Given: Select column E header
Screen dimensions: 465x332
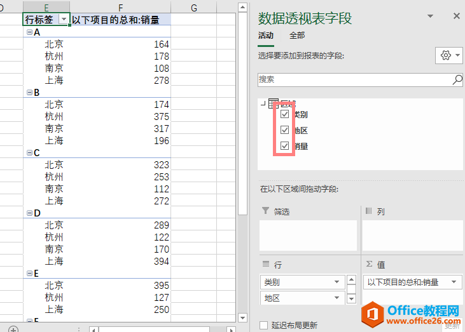Looking at the screenshot, I should tap(46, 8).
